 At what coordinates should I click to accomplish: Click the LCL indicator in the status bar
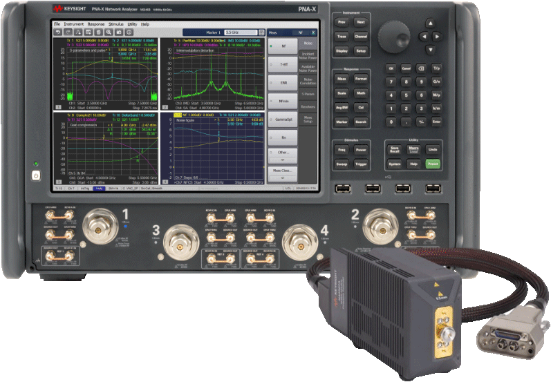pos(288,189)
